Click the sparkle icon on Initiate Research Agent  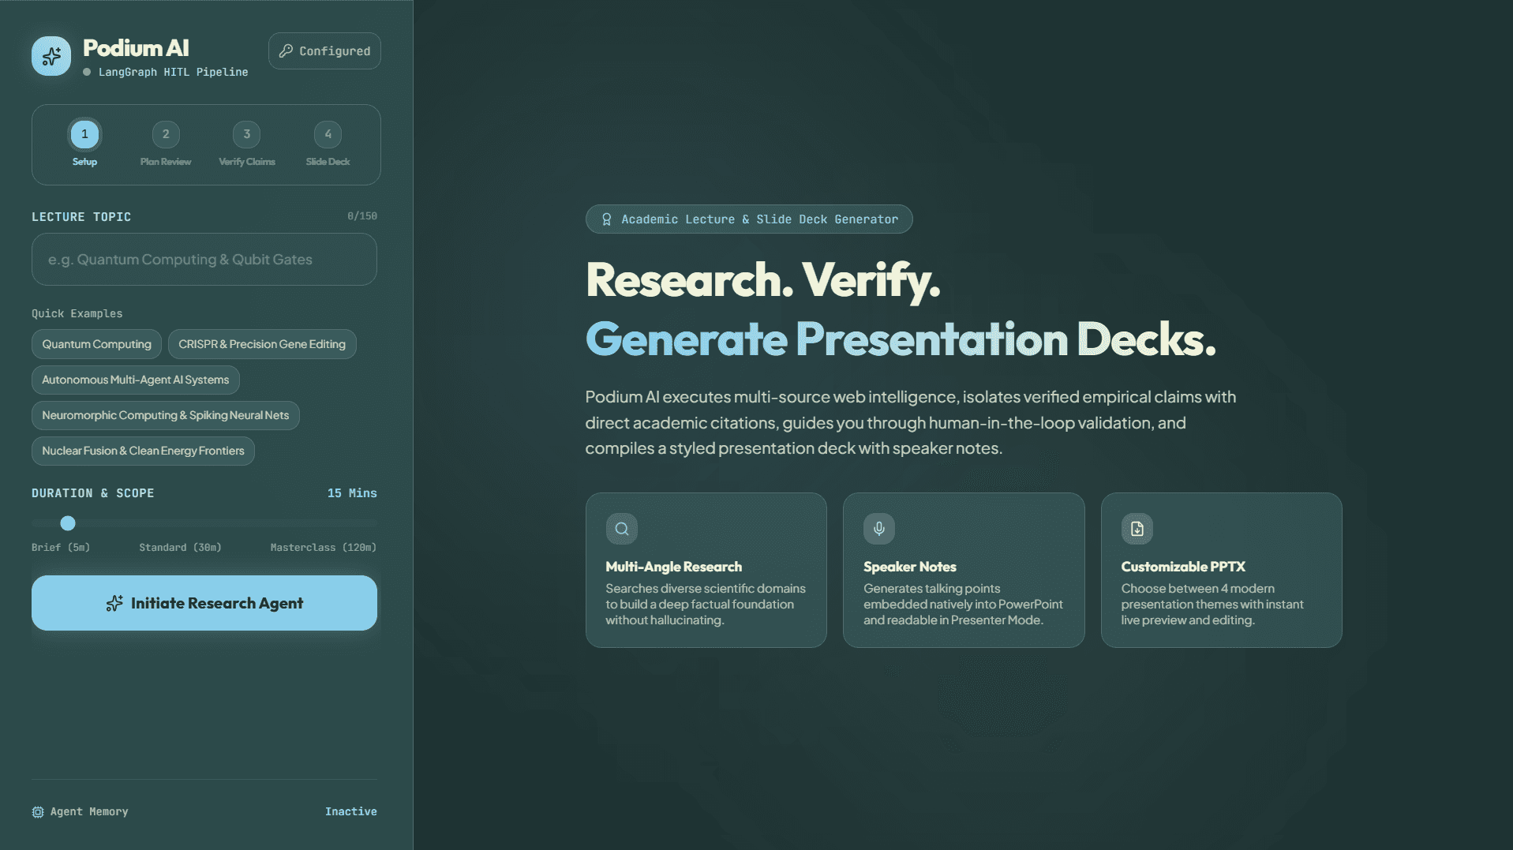click(114, 604)
